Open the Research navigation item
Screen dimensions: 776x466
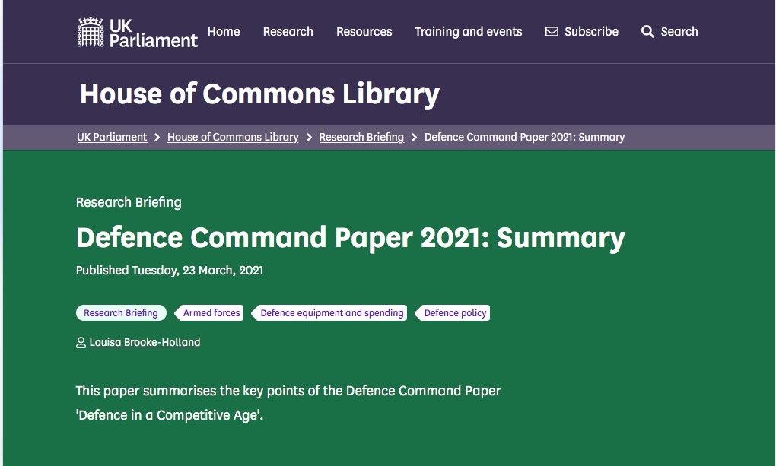(x=288, y=32)
